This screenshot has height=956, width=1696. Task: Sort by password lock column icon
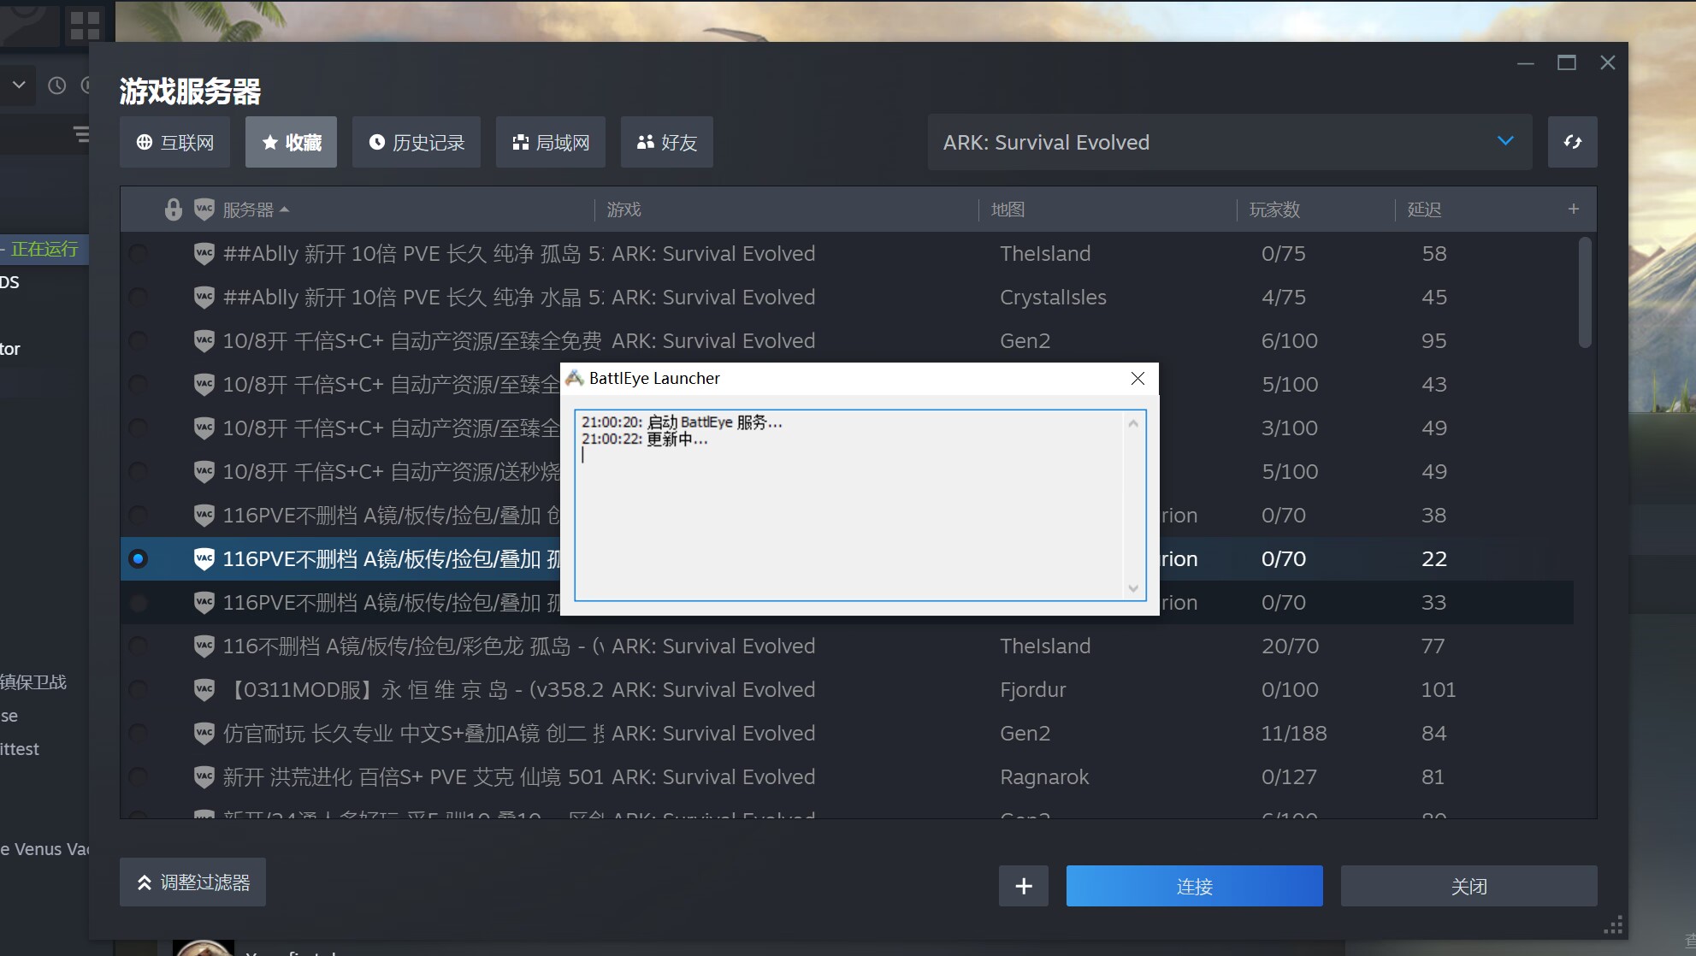(x=174, y=209)
